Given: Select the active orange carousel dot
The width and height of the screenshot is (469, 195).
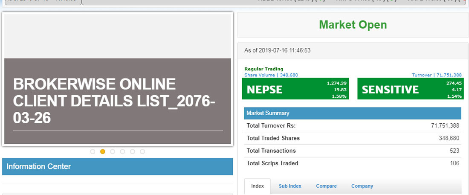Looking at the screenshot, I should point(103,151).
